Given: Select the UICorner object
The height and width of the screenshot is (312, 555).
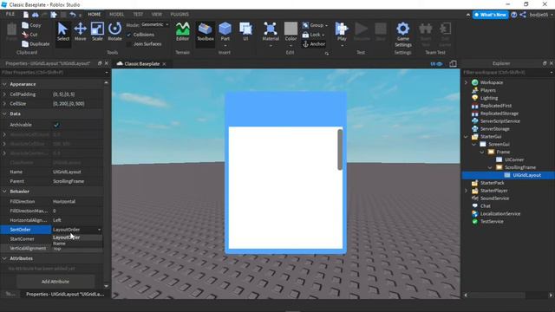Looking at the screenshot, I should tap(514, 159).
